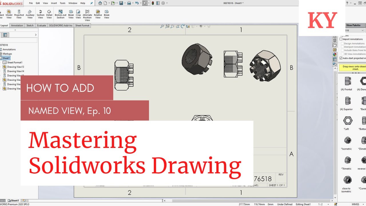Switch to the Sketch tab
The image size is (366, 206).
point(30,25)
